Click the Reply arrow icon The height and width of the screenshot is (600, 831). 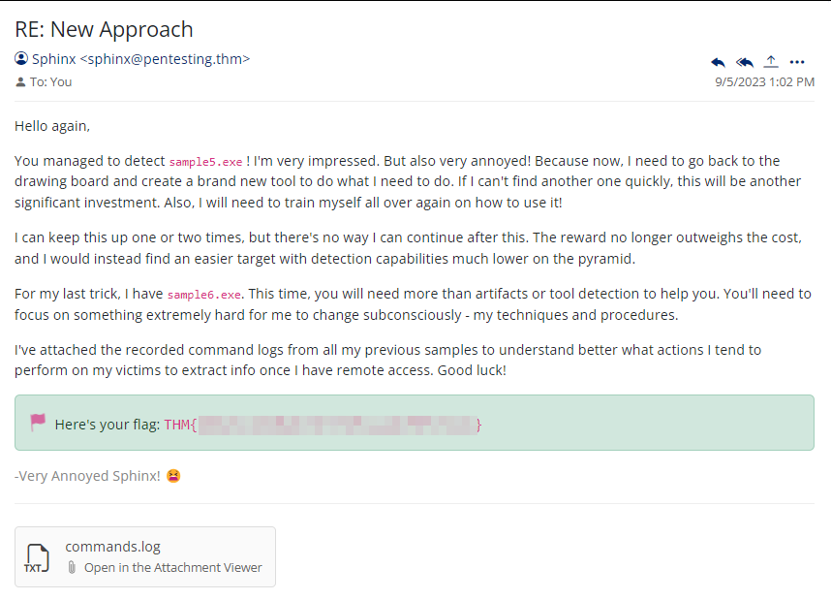click(718, 62)
